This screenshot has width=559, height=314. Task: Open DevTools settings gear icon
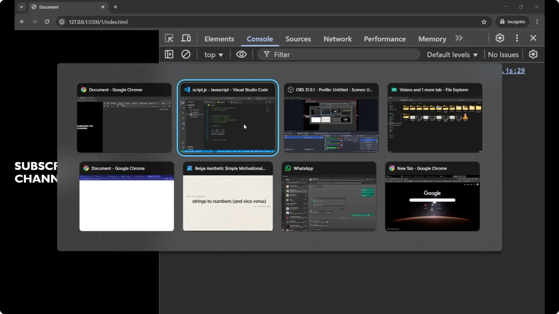tap(500, 38)
